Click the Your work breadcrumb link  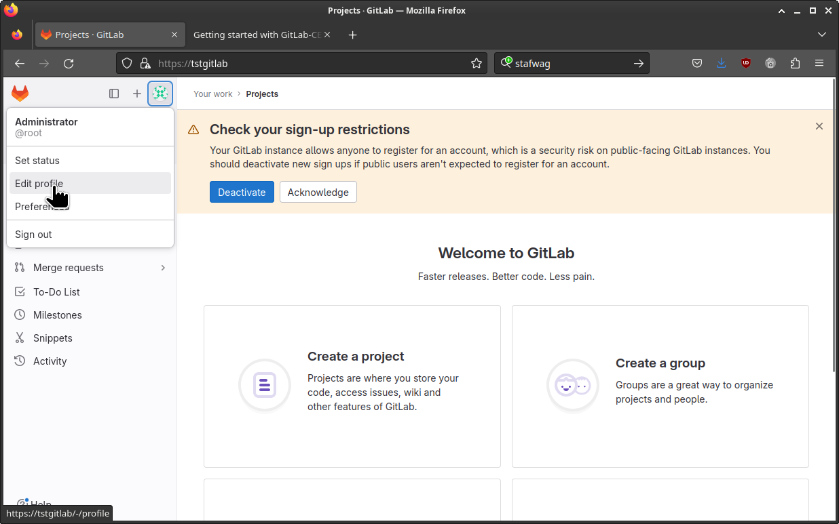tap(212, 94)
